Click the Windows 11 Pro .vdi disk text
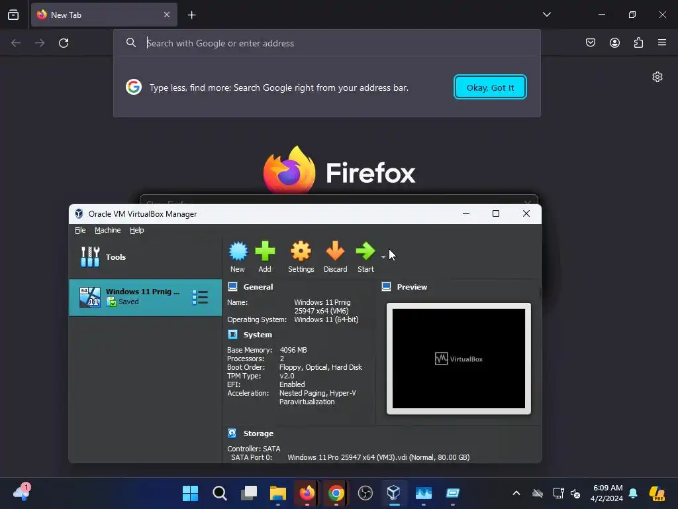The image size is (678, 509). pos(378,457)
